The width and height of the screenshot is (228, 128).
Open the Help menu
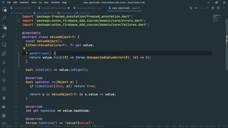click(x=64, y=2)
